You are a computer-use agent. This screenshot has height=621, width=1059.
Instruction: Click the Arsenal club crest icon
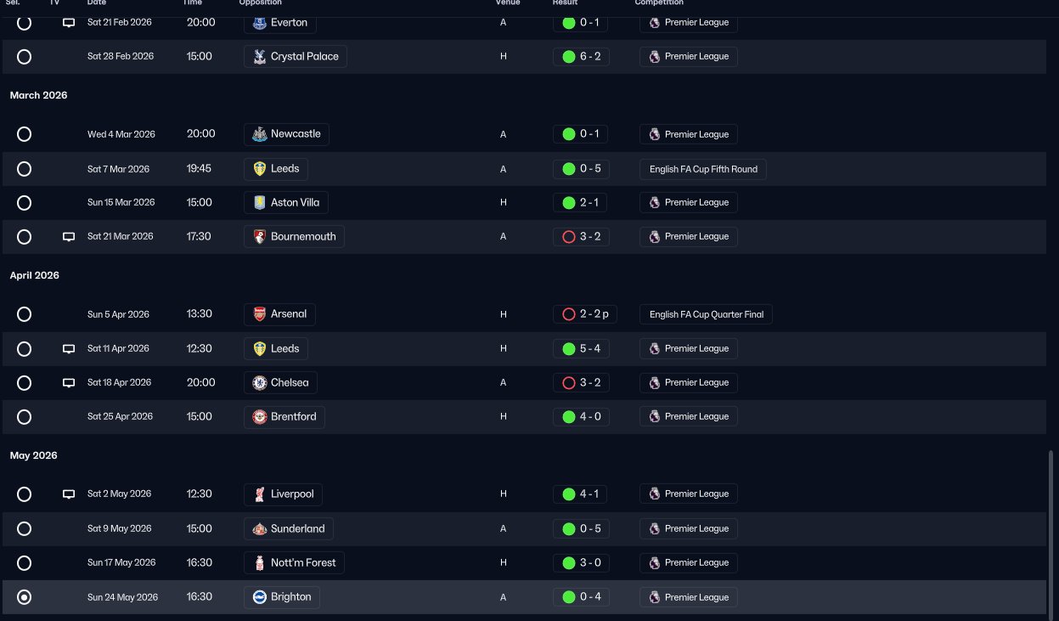pyautogui.click(x=260, y=314)
